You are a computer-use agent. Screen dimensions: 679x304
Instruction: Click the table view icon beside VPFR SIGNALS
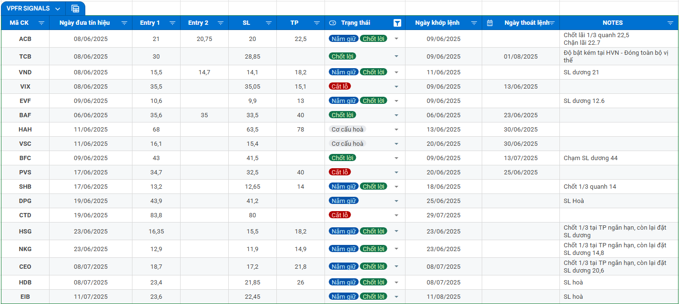pyautogui.click(x=75, y=9)
